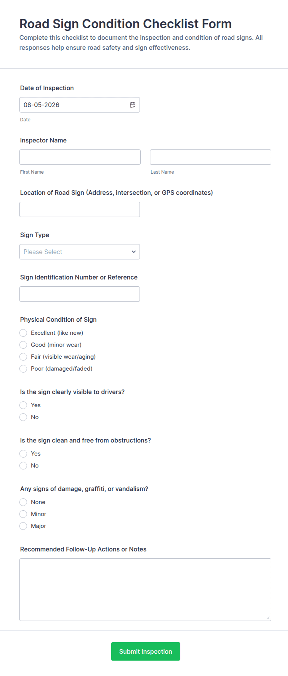
Task: Select Minor damage option
Action: (x=23, y=514)
